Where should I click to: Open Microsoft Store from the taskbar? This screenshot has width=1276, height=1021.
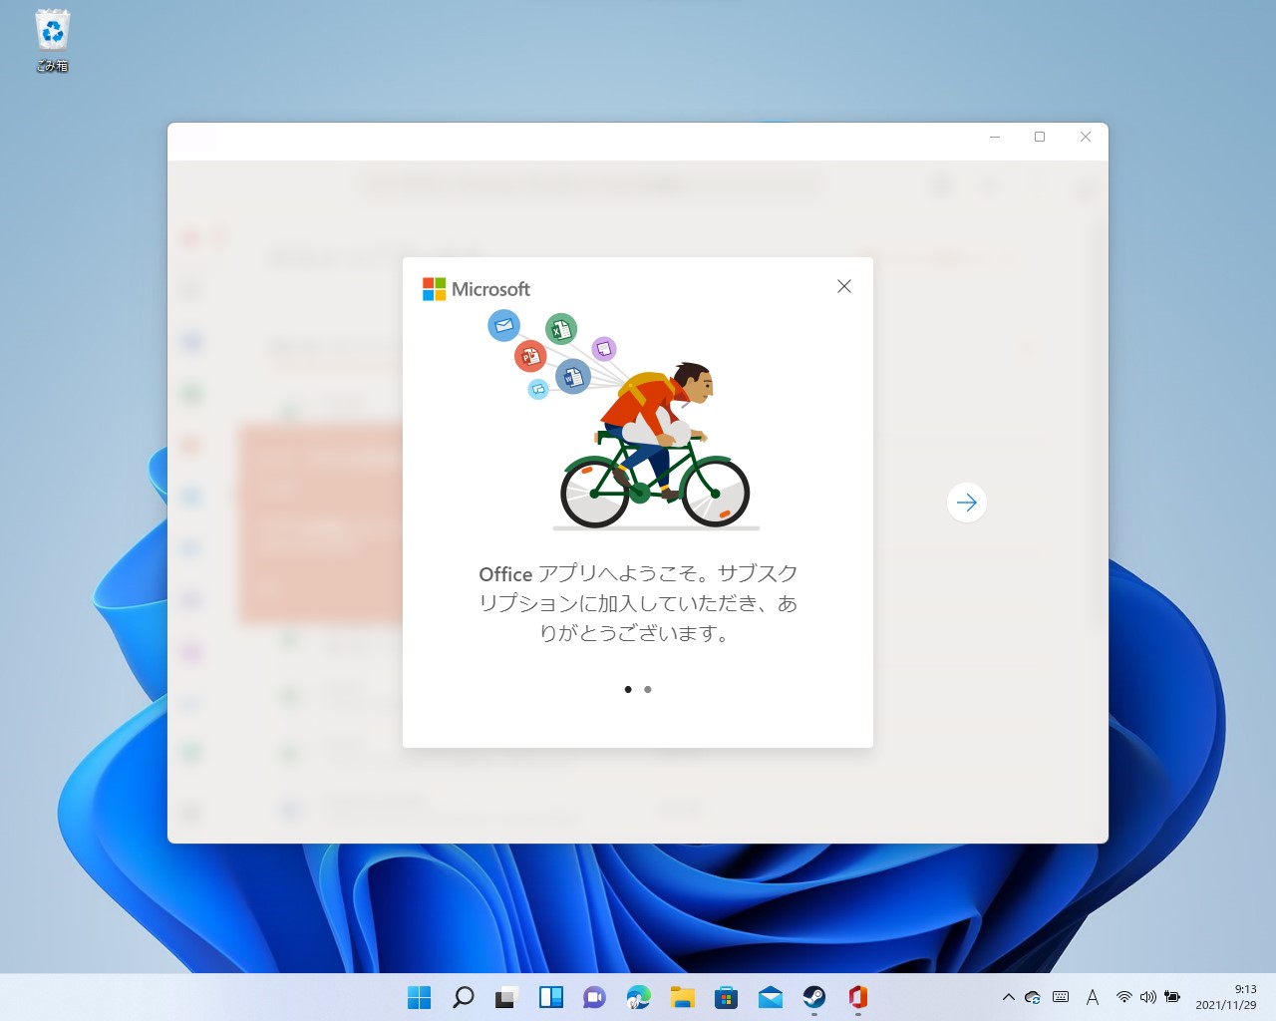(726, 996)
